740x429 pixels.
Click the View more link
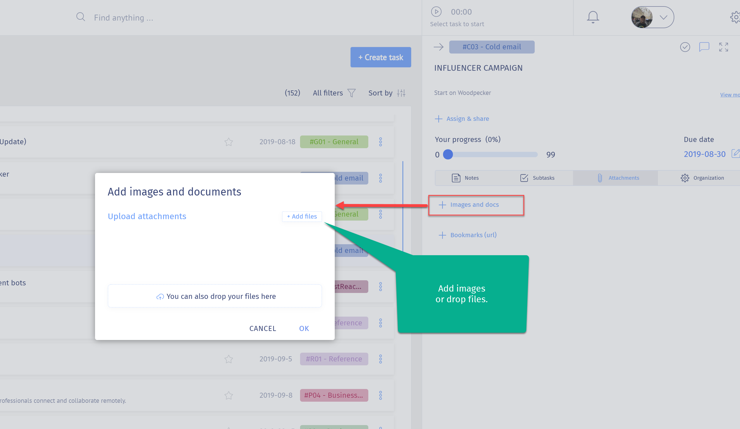(730, 95)
